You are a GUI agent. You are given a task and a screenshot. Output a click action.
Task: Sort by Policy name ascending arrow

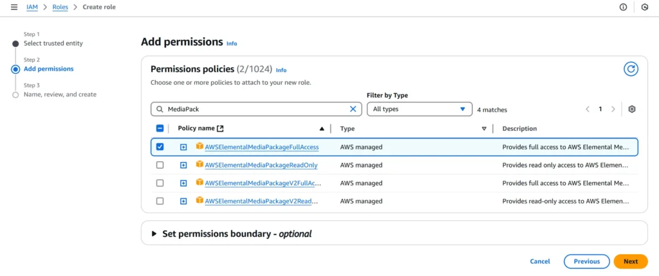(x=322, y=129)
